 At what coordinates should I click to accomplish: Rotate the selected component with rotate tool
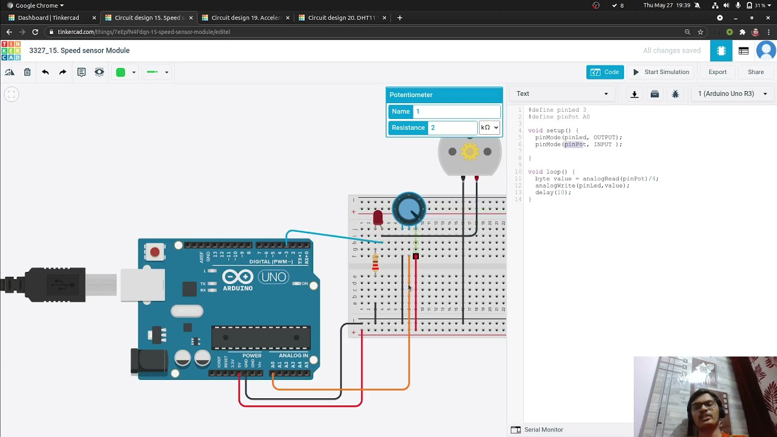[10, 72]
